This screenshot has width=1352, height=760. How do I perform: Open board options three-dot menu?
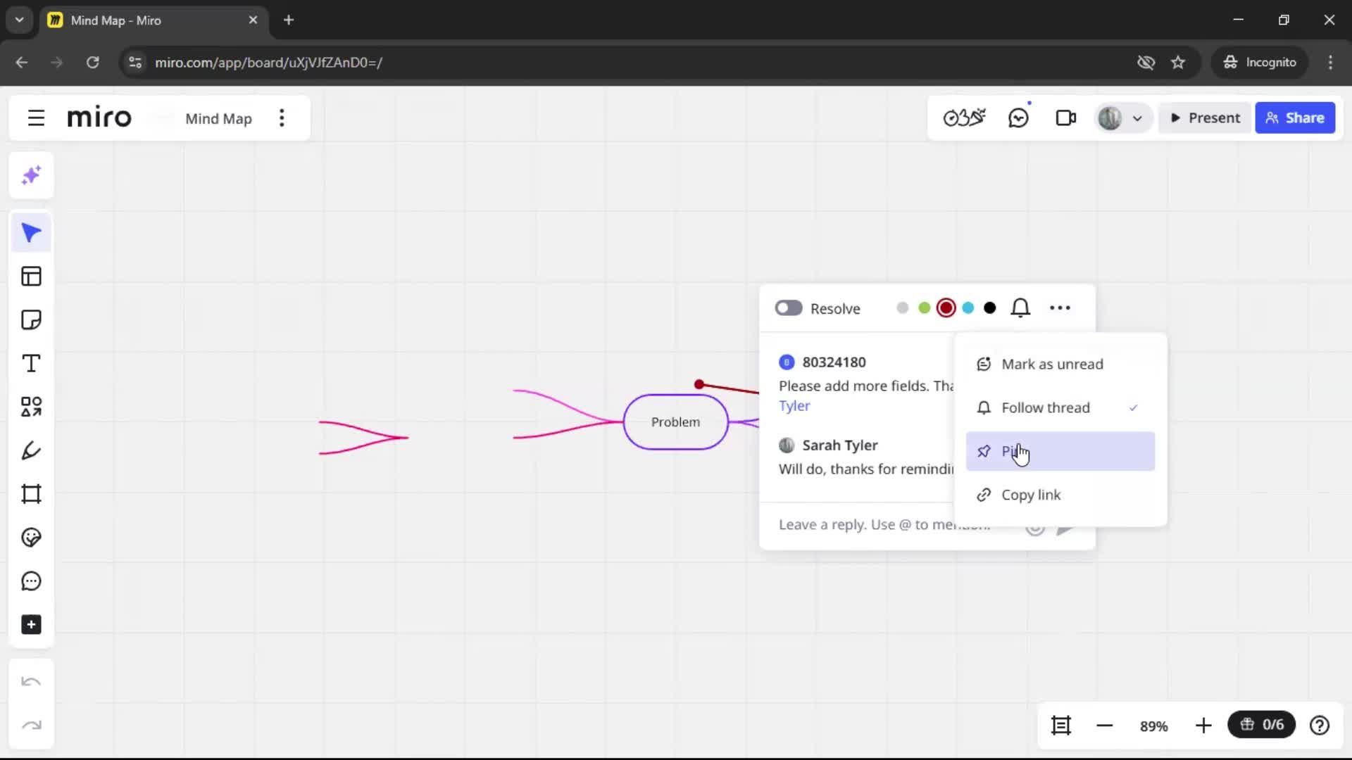[x=282, y=118]
